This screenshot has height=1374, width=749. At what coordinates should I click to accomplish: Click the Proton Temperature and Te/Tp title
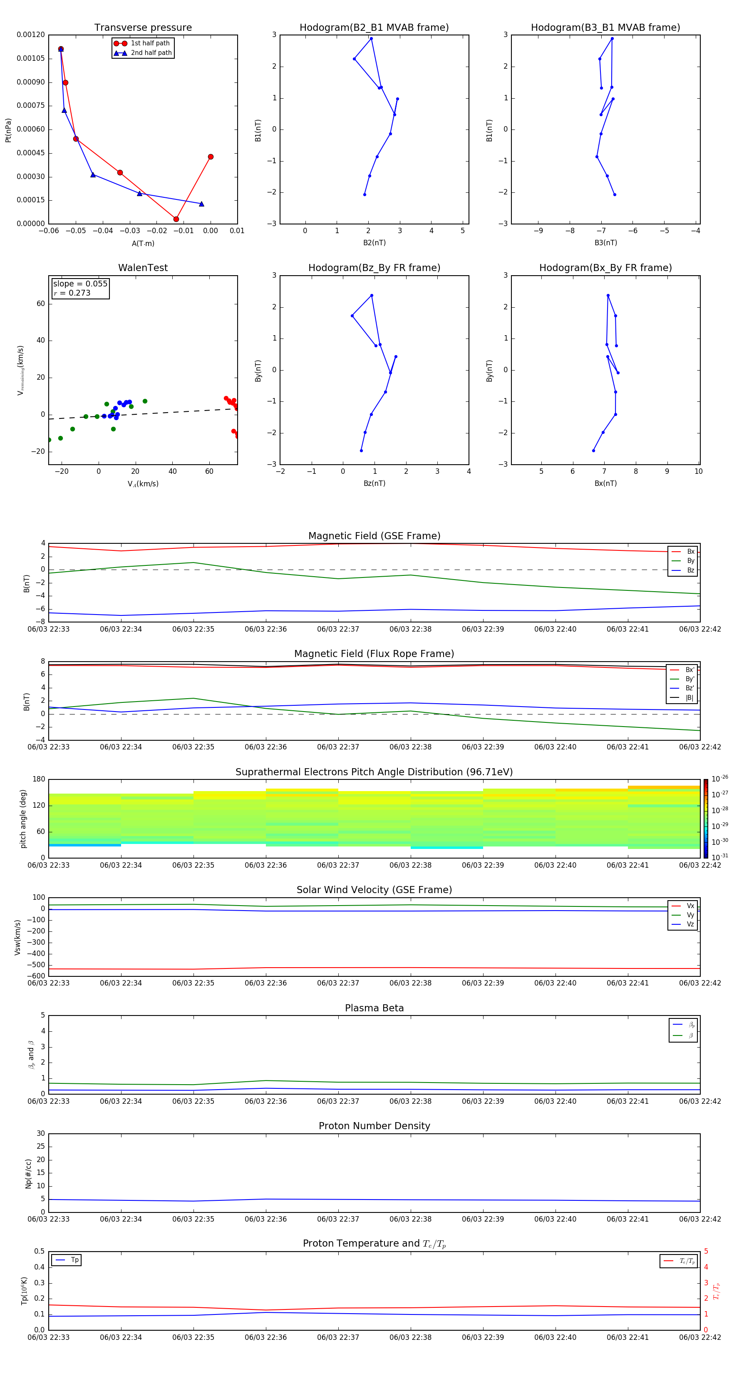tap(374, 1244)
